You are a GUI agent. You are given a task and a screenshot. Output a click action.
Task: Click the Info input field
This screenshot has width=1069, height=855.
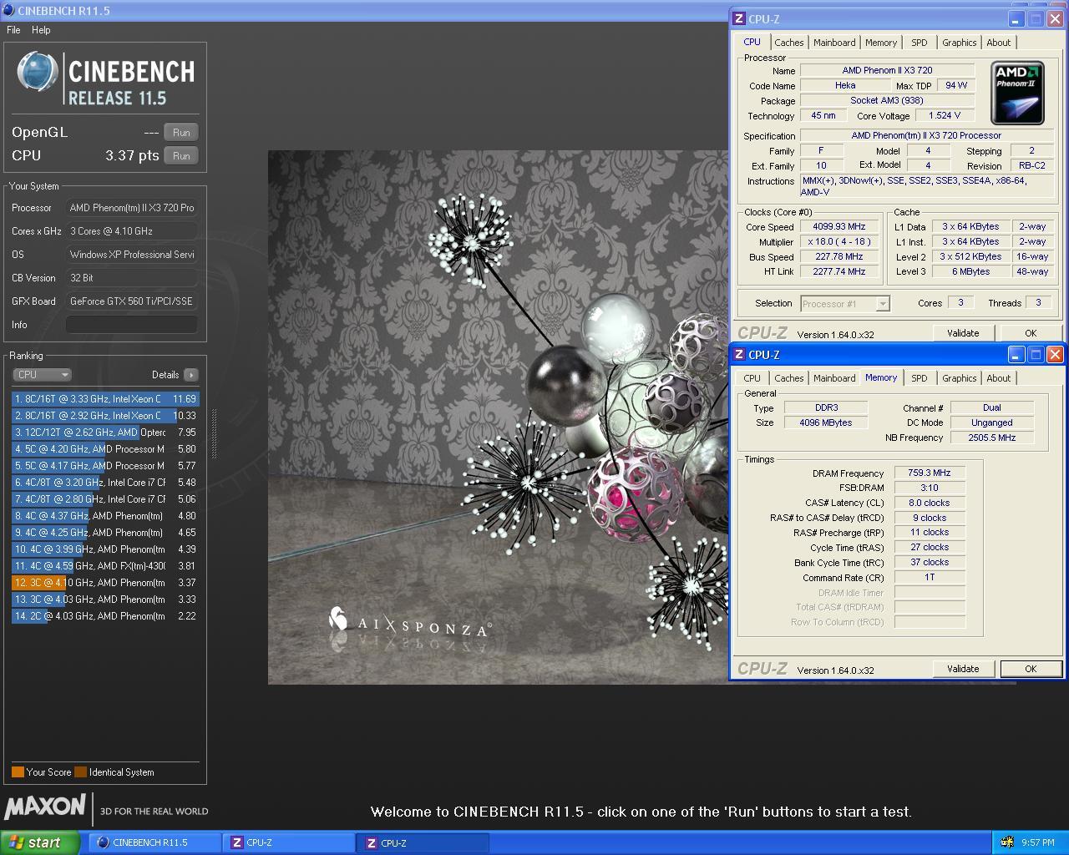132,325
